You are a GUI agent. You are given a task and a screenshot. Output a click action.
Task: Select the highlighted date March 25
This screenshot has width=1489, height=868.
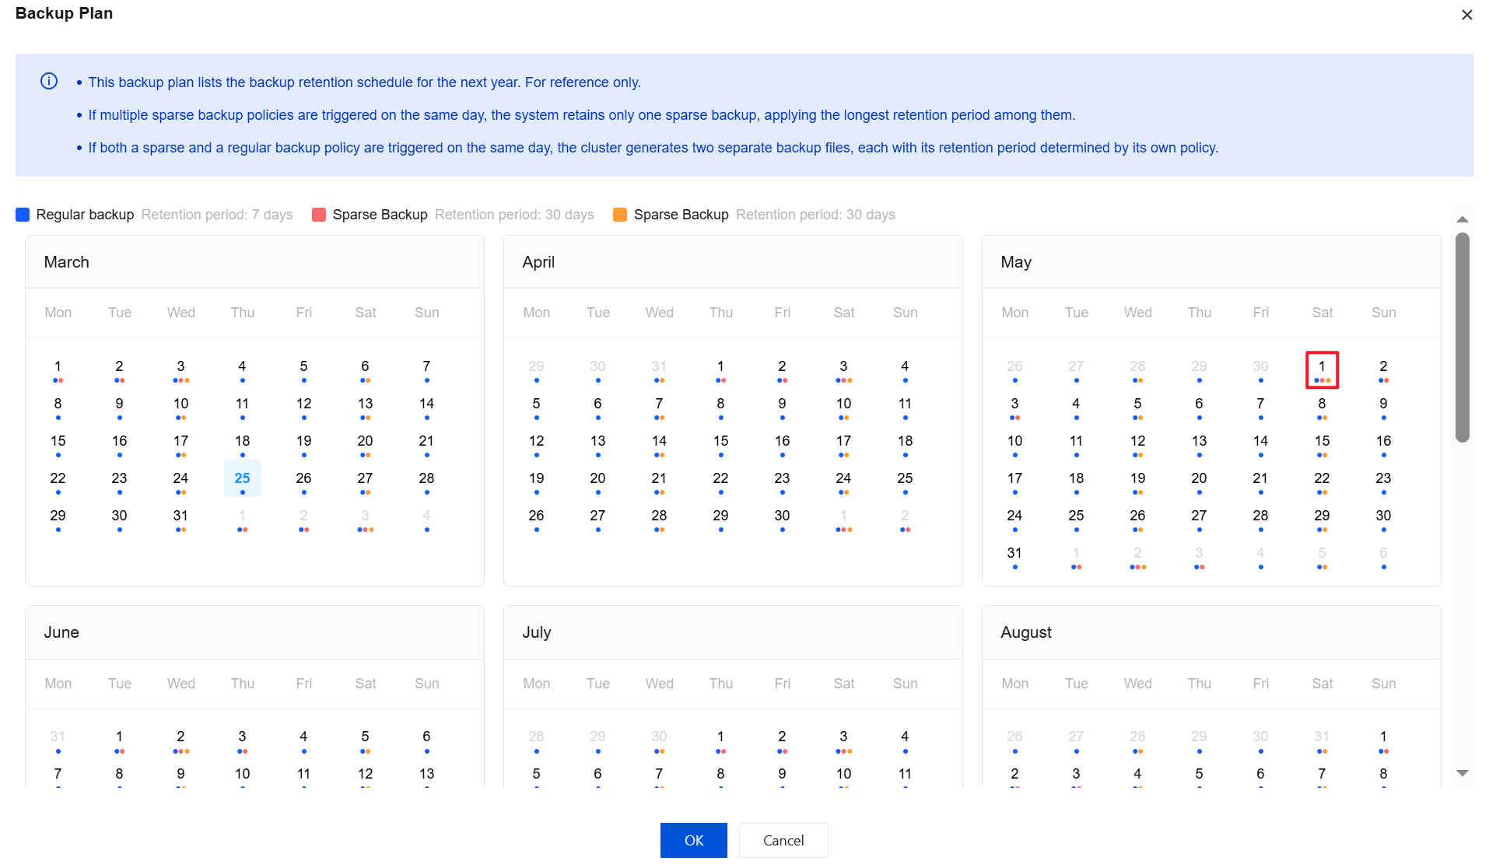[x=243, y=478]
